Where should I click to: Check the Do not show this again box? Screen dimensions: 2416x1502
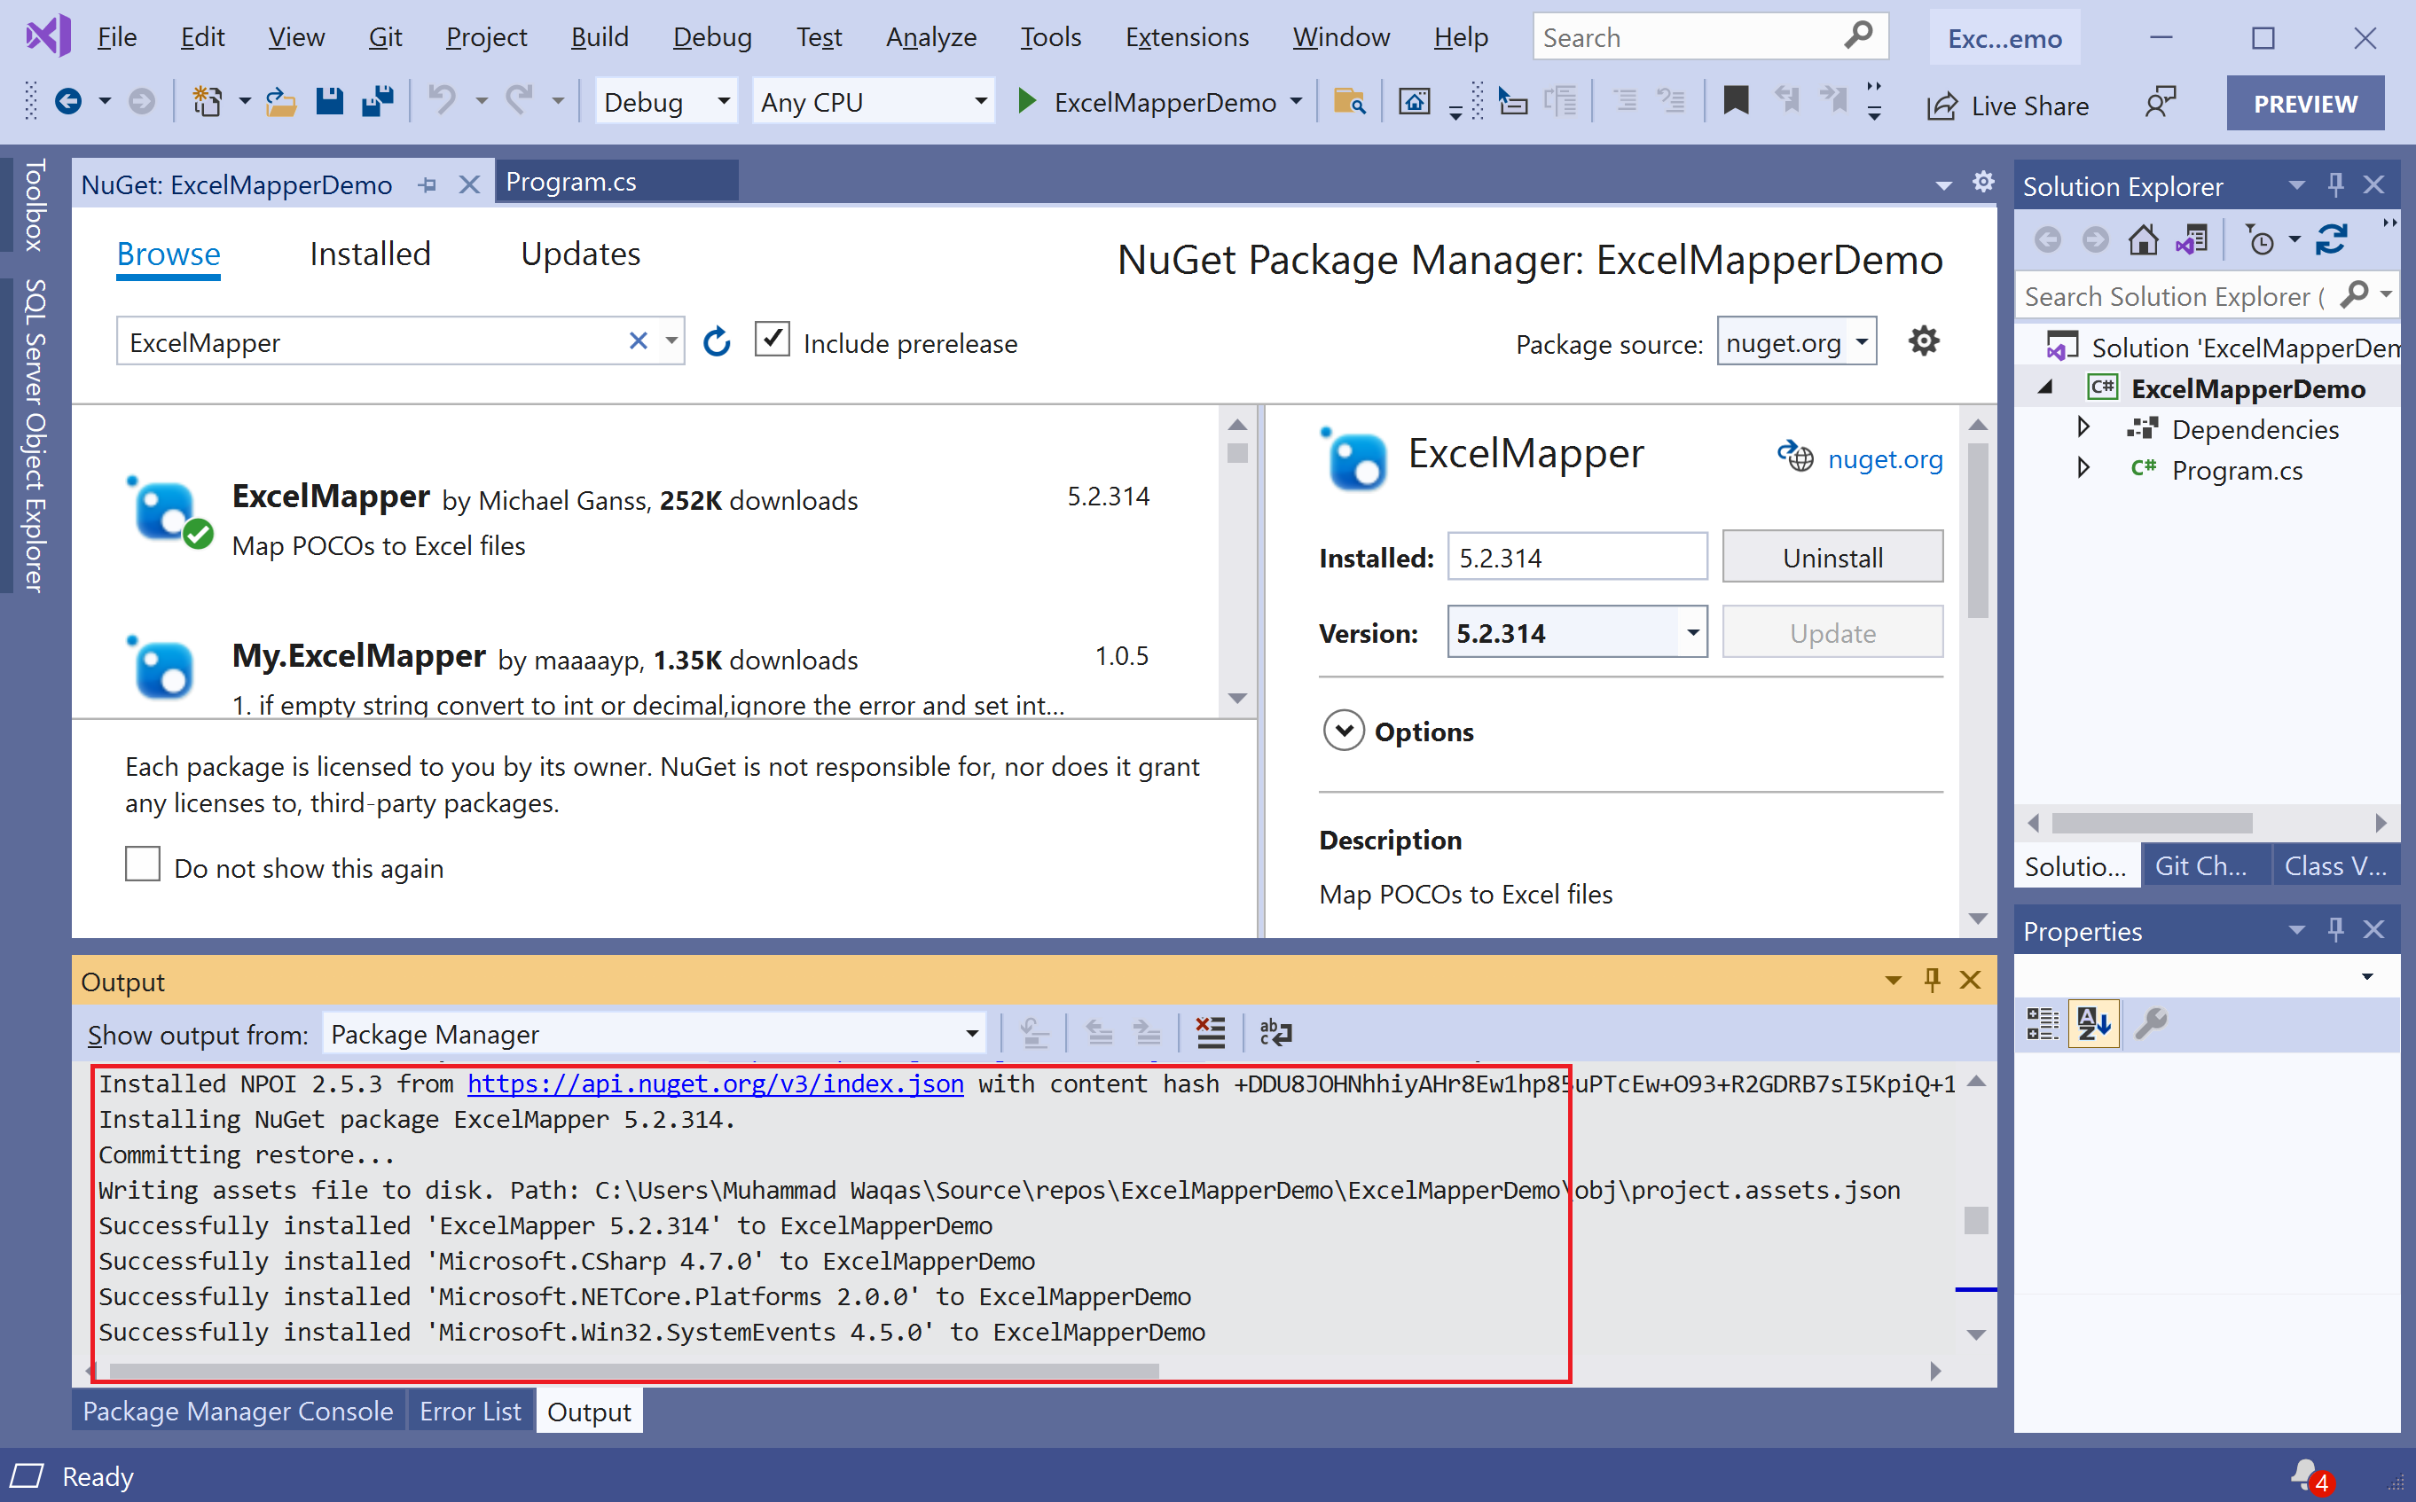pyautogui.click(x=143, y=864)
